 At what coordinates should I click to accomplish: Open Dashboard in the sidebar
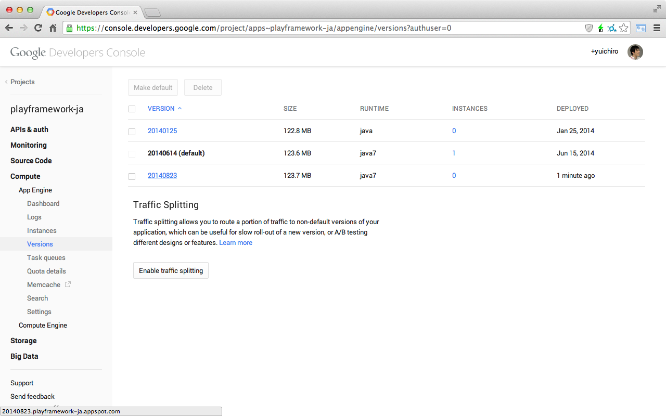point(43,204)
